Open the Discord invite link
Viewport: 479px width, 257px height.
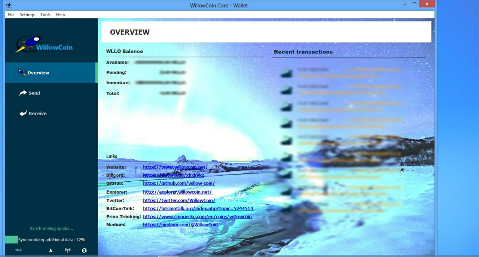tap(174, 175)
